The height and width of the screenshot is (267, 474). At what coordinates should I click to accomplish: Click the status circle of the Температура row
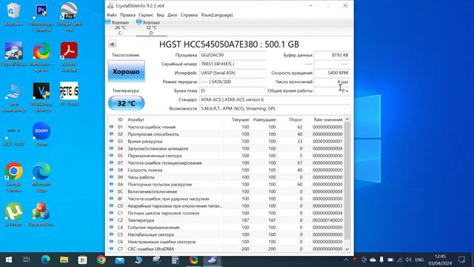[111, 220]
